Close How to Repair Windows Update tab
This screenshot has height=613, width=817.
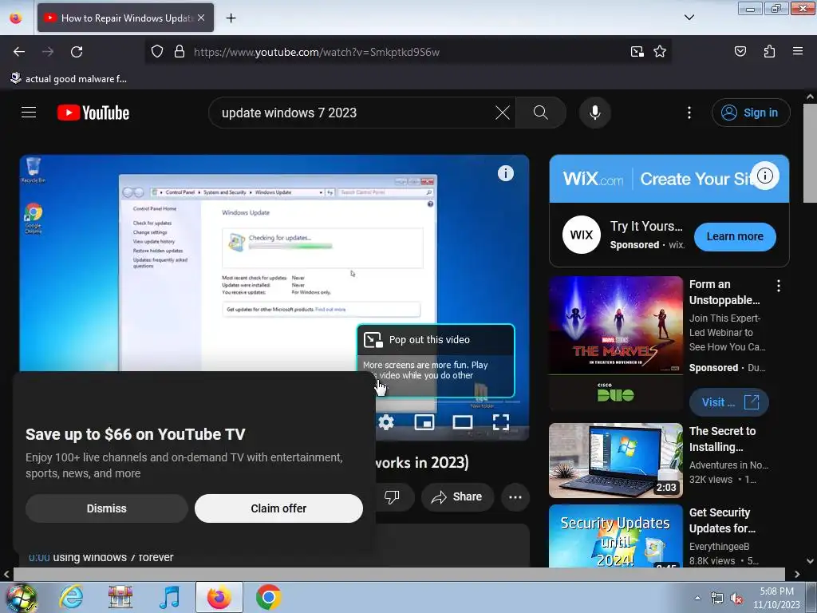[201, 18]
